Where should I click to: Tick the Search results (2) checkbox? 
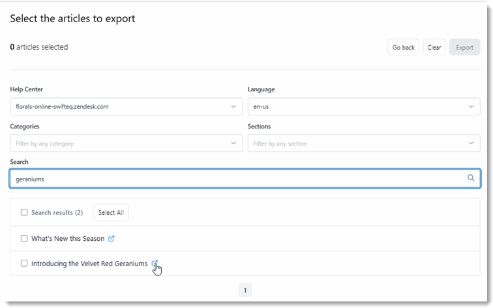(24, 212)
